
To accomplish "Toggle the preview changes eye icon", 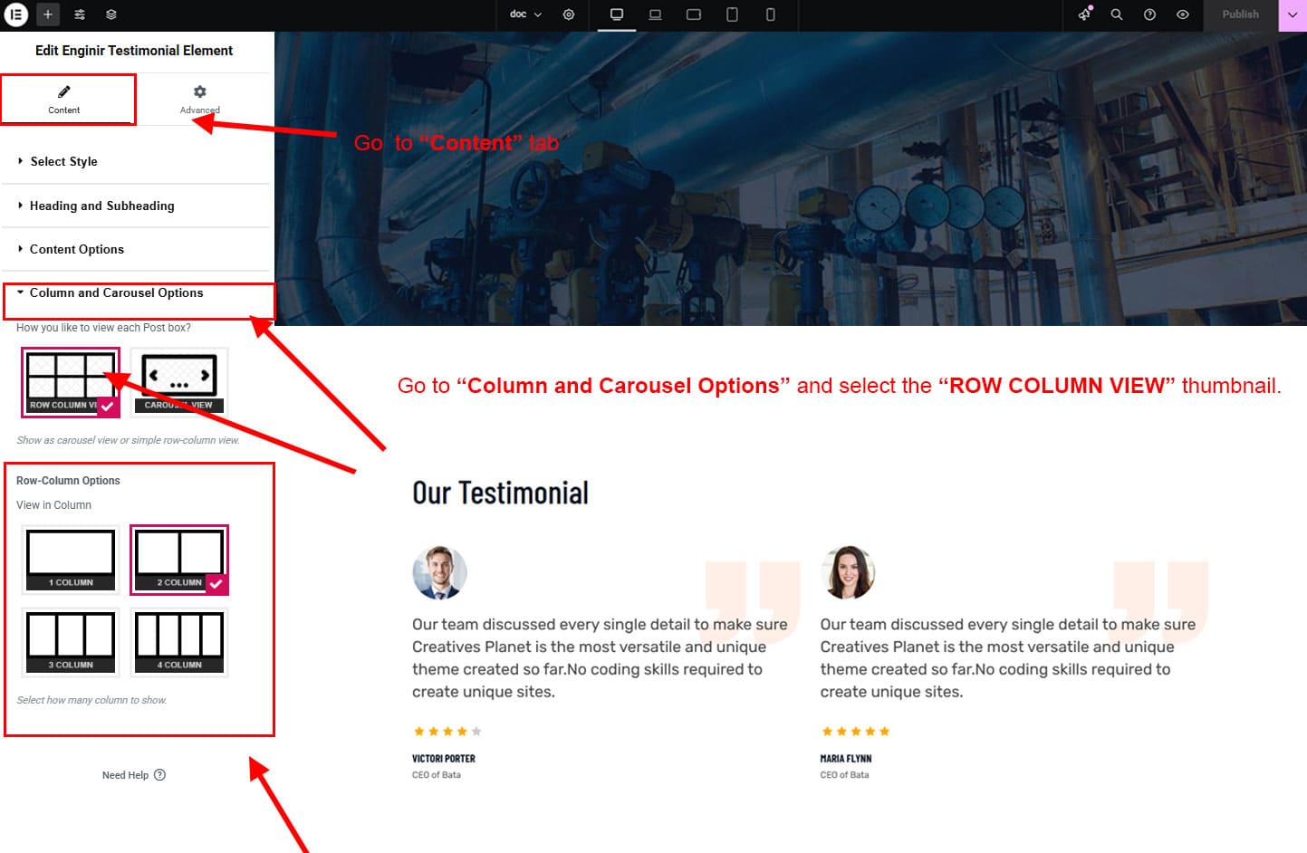I will (x=1182, y=14).
